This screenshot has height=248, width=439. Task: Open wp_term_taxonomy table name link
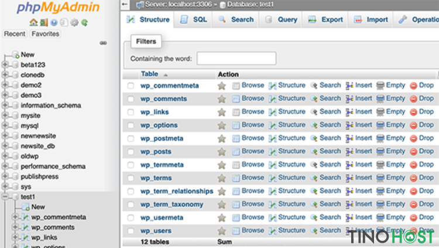(x=172, y=204)
